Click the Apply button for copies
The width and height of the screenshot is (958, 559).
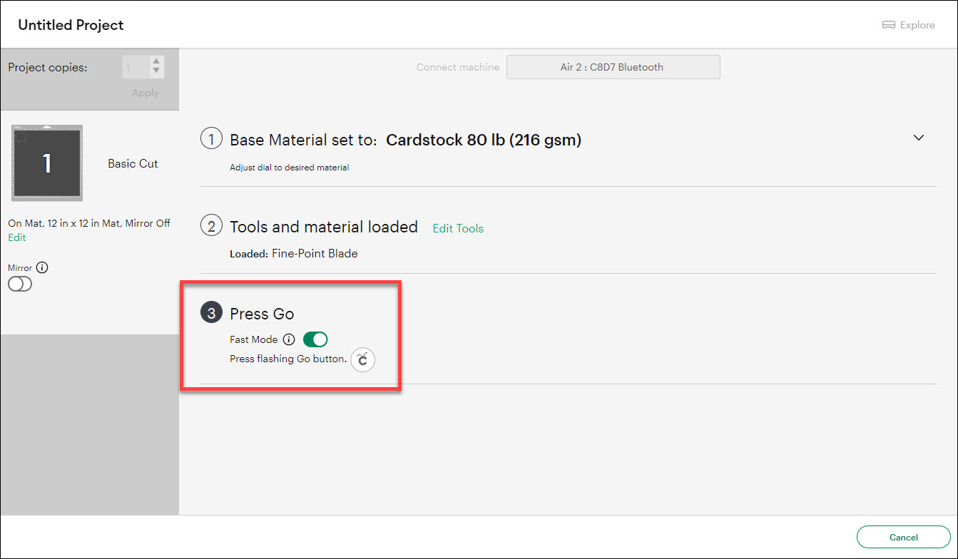pos(146,93)
